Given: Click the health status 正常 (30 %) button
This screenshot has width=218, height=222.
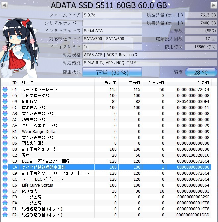Looking at the screenshot, I should [112, 72].
